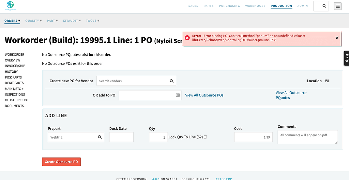Click the Create Outsource PO button

61,162
